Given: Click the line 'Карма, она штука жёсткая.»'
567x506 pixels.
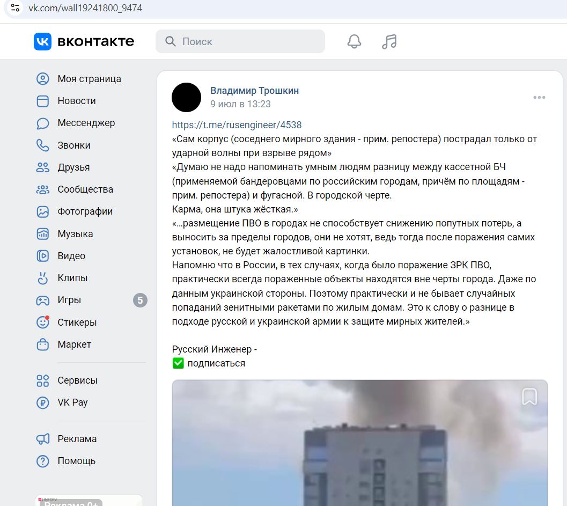Looking at the screenshot, I should [235, 209].
